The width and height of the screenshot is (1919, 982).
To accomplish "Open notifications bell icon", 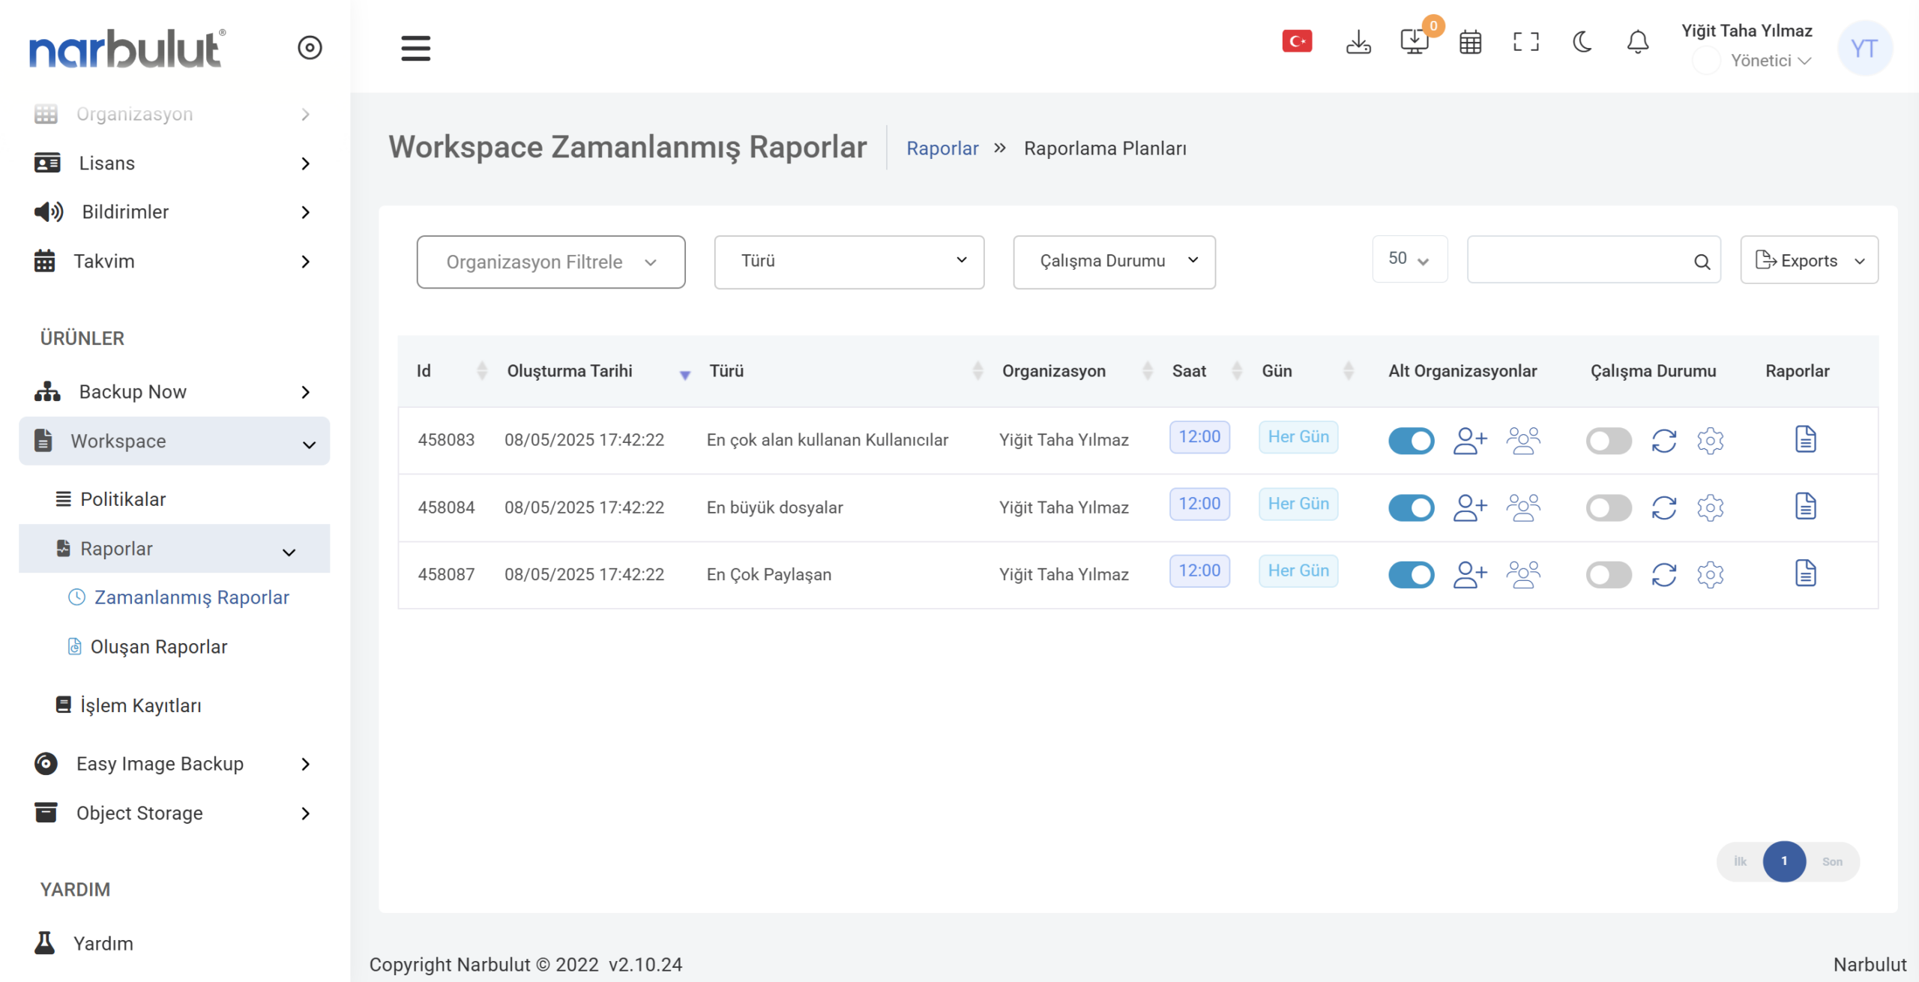I will pos(1638,42).
